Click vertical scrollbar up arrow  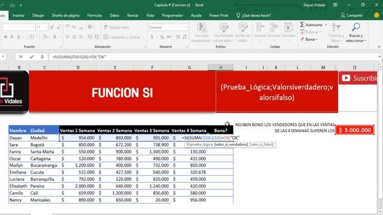point(381,67)
